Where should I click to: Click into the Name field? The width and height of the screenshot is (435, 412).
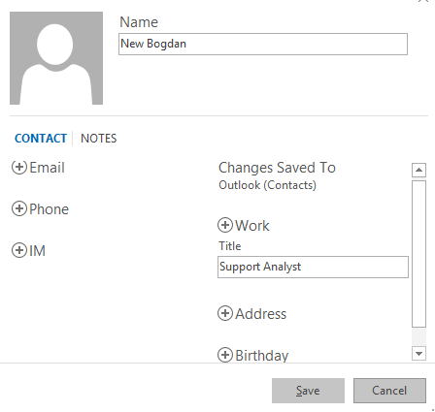point(263,44)
